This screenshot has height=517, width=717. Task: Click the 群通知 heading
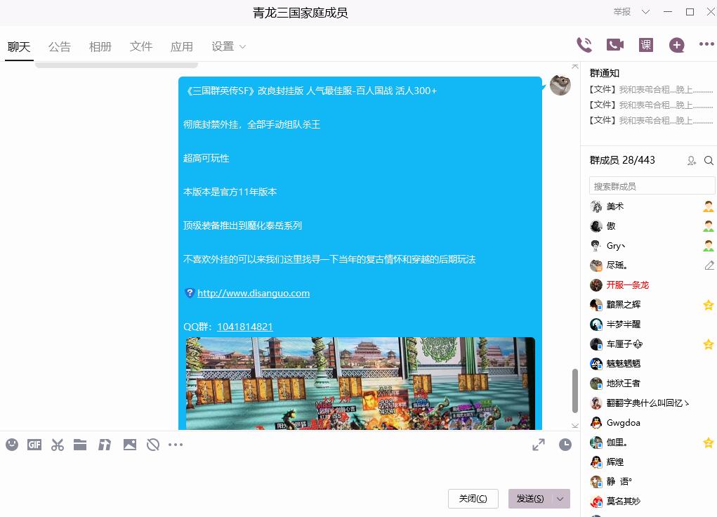click(605, 73)
